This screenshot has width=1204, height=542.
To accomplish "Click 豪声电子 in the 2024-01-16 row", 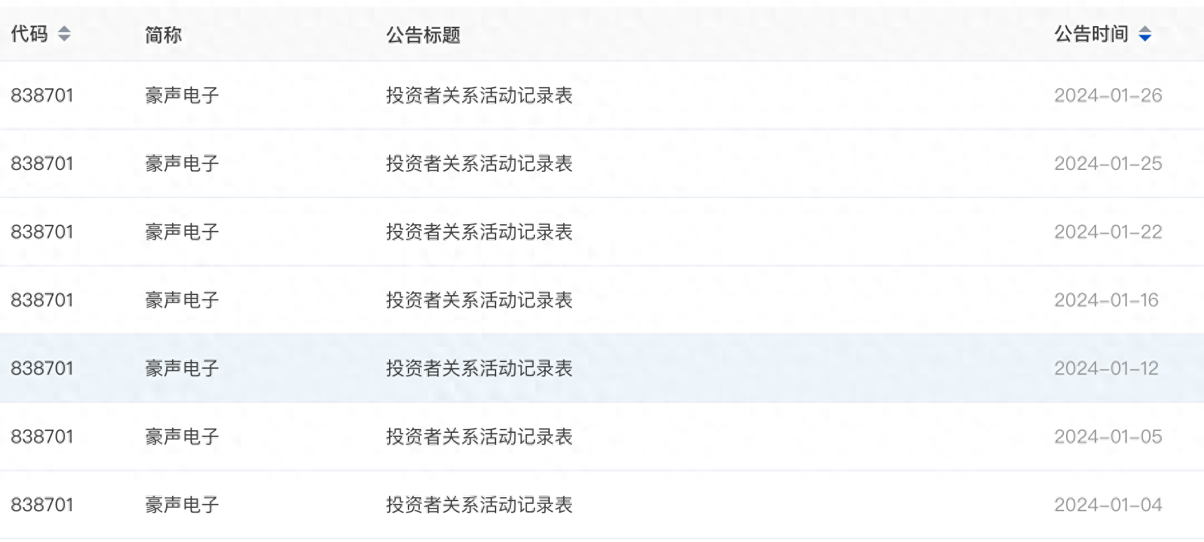I will coord(182,300).
